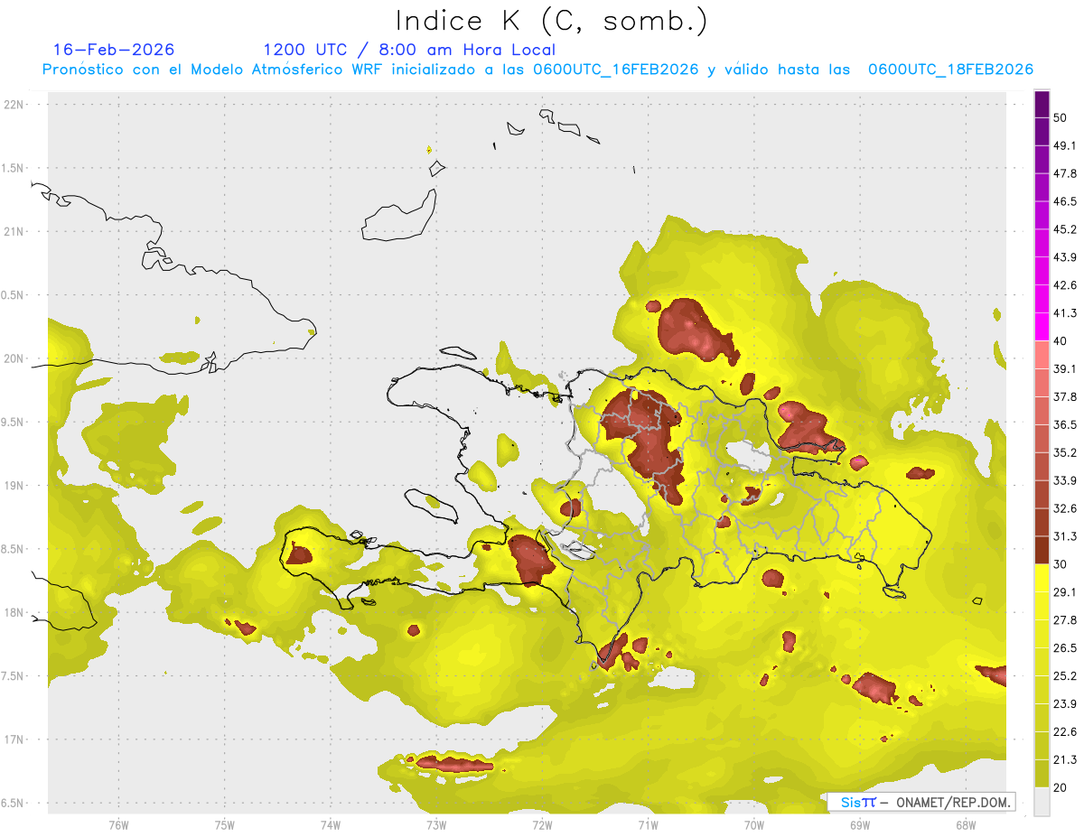Click the 72W longitude axis label
This screenshot has width=1084, height=837.
542,824
